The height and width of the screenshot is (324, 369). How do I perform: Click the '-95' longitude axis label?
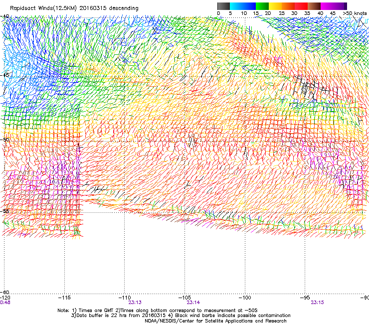(305, 298)
